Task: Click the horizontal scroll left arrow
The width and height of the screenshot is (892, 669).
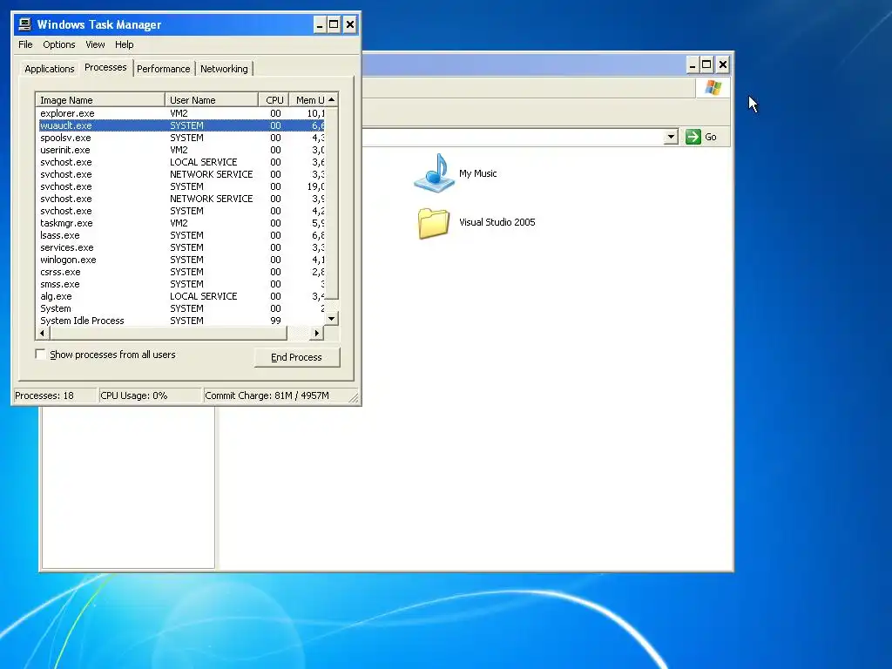Action: (x=43, y=333)
